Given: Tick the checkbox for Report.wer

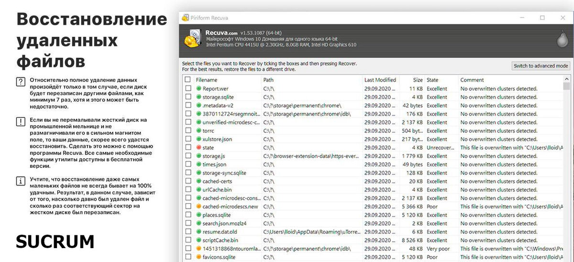Looking at the screenshot, I should 188,88.
